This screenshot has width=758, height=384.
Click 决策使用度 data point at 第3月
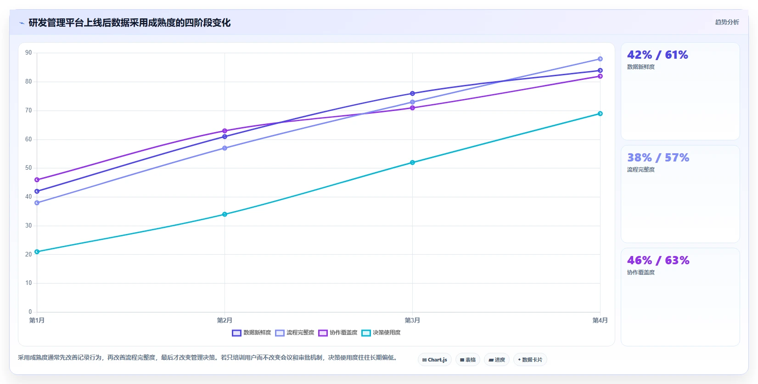point(412,162)
